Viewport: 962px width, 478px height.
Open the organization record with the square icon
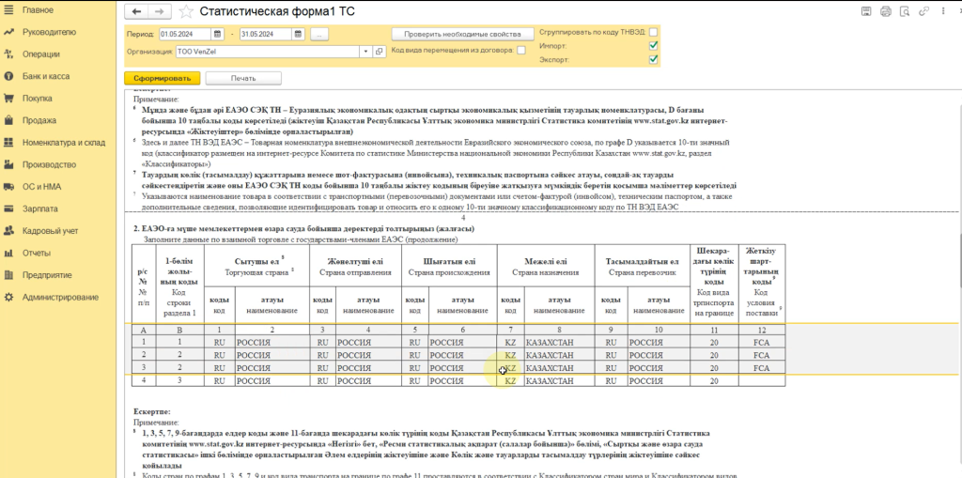[x=380, y=51]
